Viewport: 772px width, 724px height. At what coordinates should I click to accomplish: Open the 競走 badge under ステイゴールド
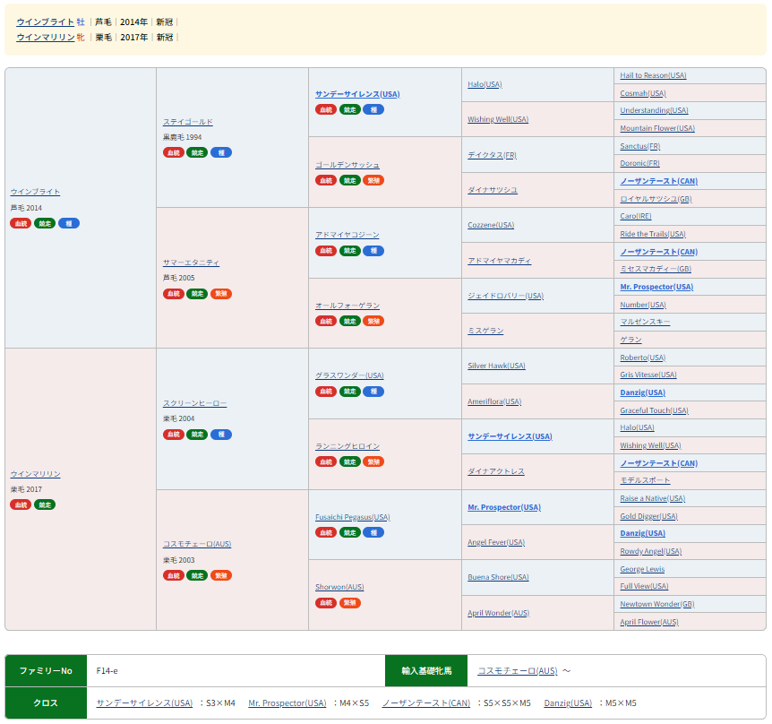pos(197,152)
